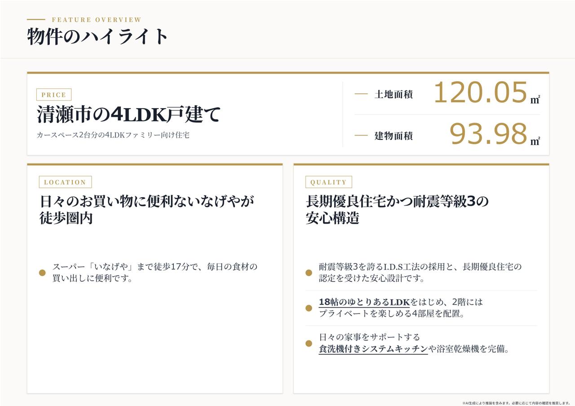Click the 長期優良住宅かつ耐震等級3 heading
The width and height of the screenshot is (575, 406).
(x=397, y=209)
